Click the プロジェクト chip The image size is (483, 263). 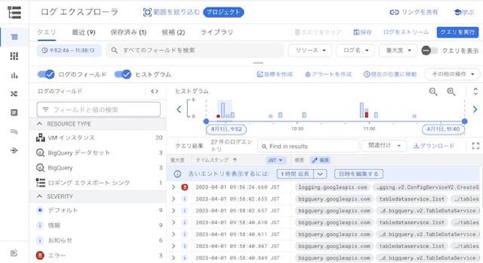(x=223, y=12)
